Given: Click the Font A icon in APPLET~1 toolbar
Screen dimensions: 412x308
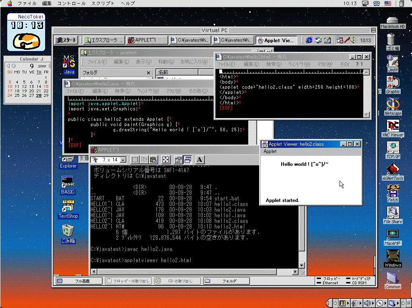Looking at the screenshot, I should tap(200, 159).
